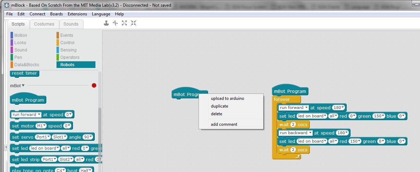Switch to the Costumes tab
The height and width of the screenshot is (172, 420).
(x=44, y=24)
